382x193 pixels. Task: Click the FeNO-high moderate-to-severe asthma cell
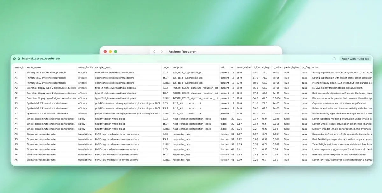coord(118,134)
